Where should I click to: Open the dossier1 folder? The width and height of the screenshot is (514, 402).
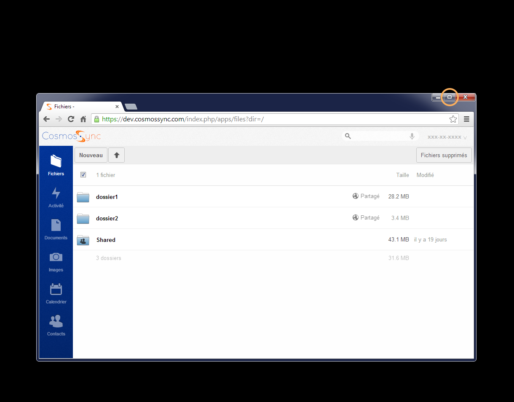(x=107, y=197)
